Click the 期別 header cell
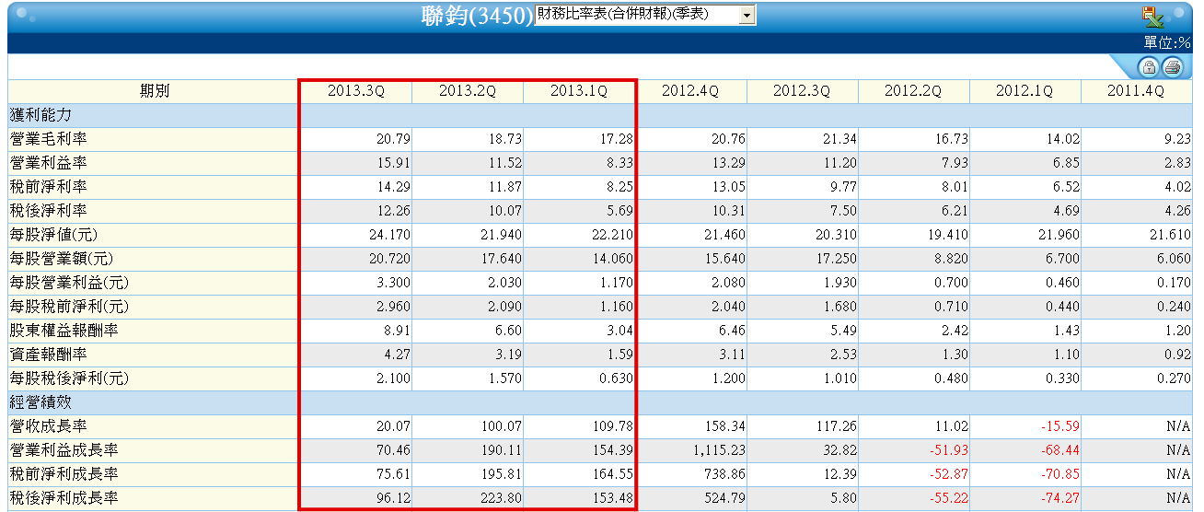The width and height of the screenshot is (1204, 512). click(x=154, y=91)
